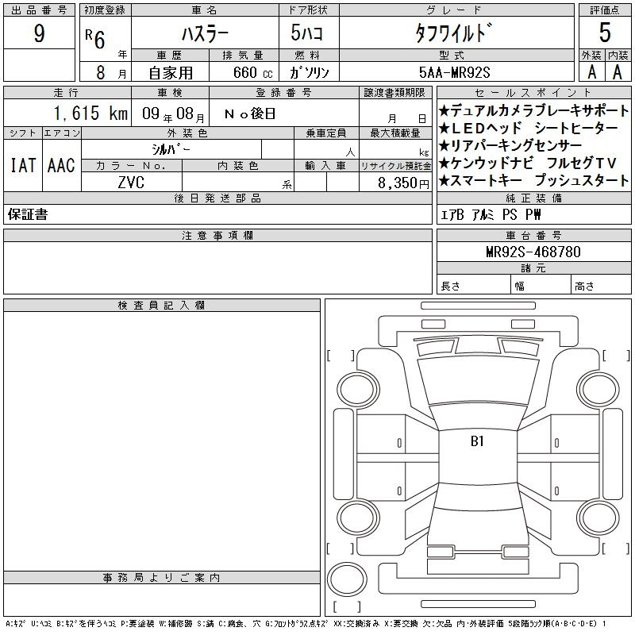Click the lot number value 9
This screenshot has width=635, height=635.
[x=39, y=33]
